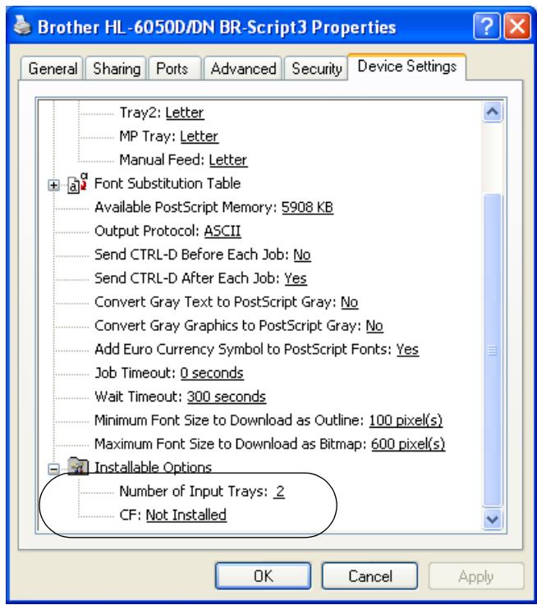Click the vertical scrollbar thumb
Screen dimensions: 537x605
[492, 350]
